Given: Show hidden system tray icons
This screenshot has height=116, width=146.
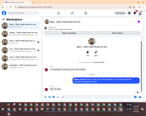Looking at the screenshot, I should [x=125, y=109].
